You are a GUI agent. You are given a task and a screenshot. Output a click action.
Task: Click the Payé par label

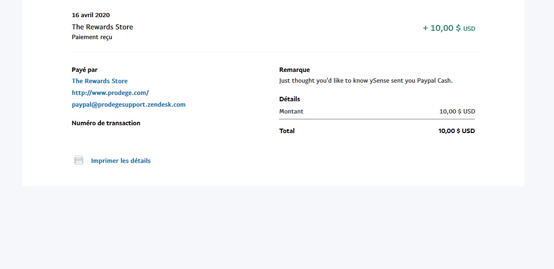tap(84, 70)
